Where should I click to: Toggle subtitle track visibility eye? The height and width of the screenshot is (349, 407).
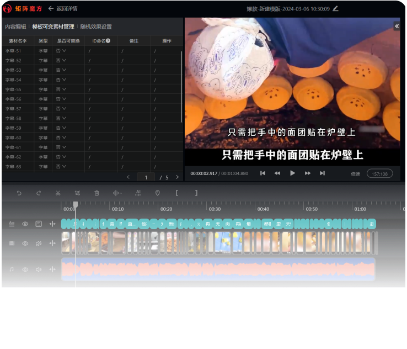[x=25, y=224]
